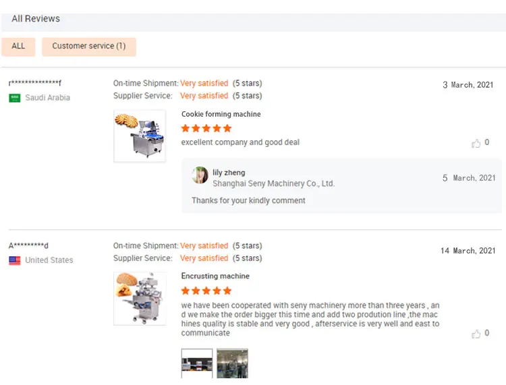Select the ALL reviews filter

click(x=18, y=47)
